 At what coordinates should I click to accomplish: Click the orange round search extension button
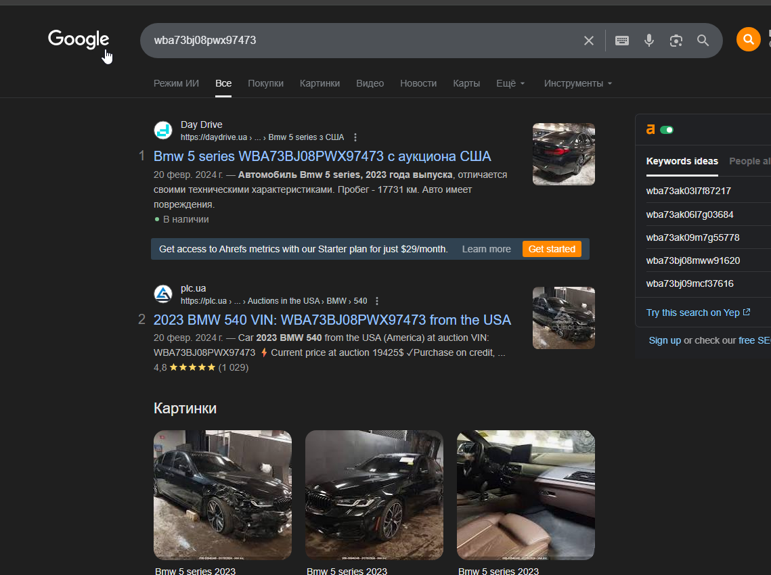point(749,39)
